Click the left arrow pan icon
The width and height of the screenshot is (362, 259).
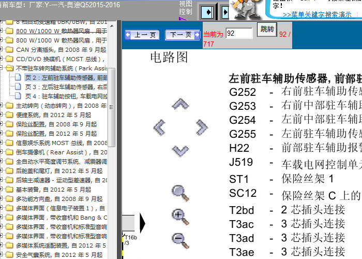click(x=159, y=127)
